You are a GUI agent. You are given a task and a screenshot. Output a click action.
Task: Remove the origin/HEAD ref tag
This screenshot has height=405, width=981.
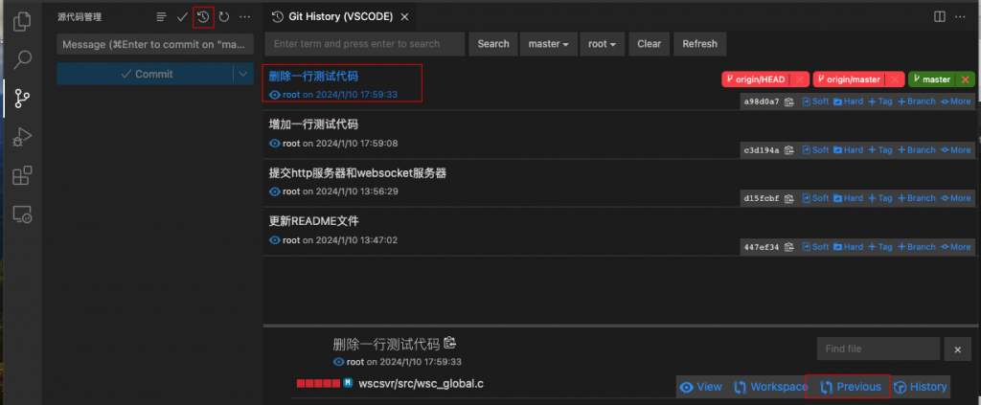pos(799,79)
